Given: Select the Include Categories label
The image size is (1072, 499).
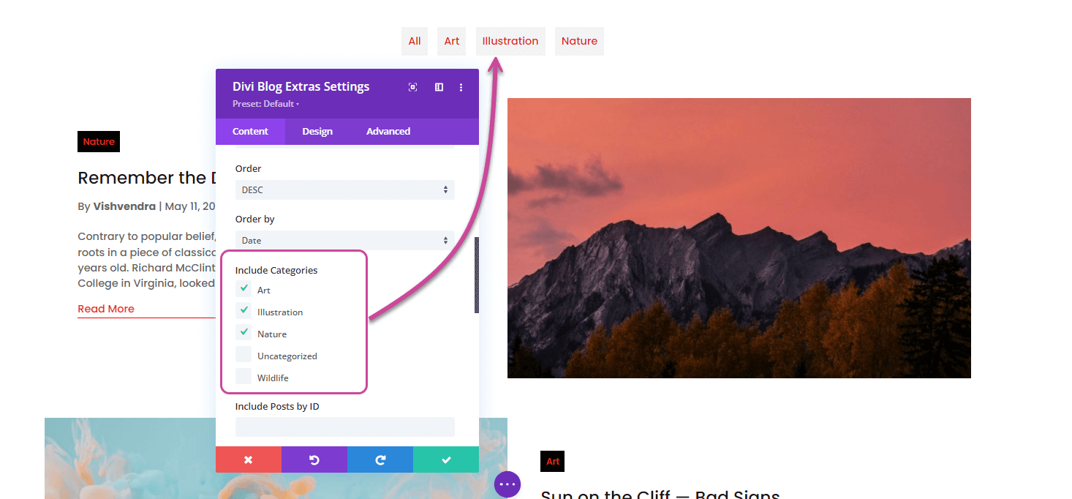Looking at the screenshot, I should click(x=276, y=270).
